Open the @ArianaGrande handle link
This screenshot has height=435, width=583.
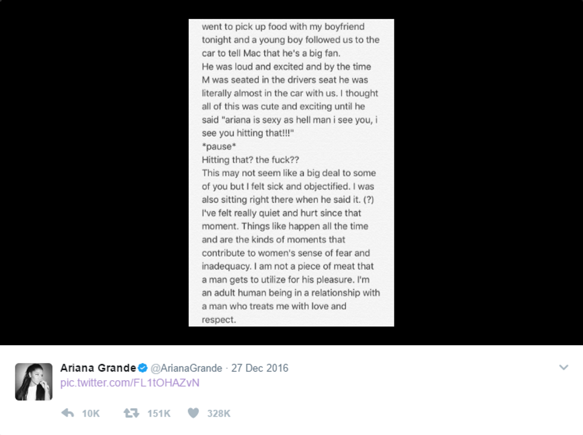click(x=187, y=368)
